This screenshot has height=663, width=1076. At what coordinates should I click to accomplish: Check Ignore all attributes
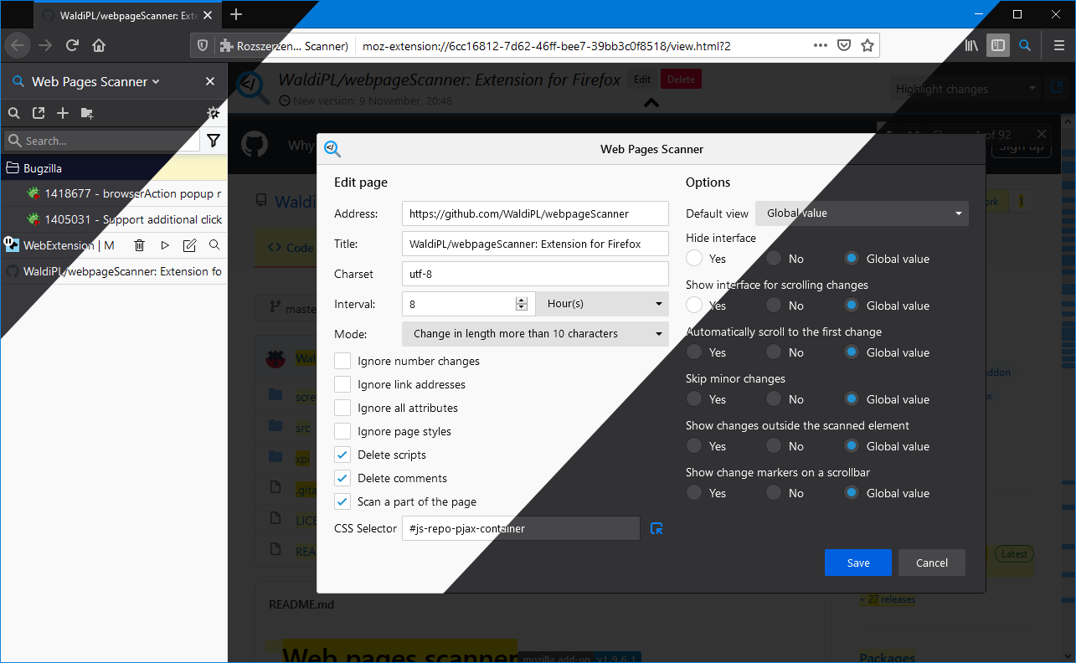point(342,408)
